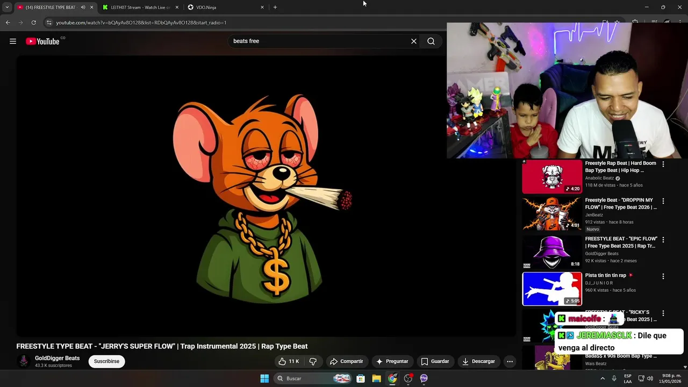The image size is (688, 387).
Task: Open Freestyle Rap Beat Hard Boom Bap thumbnail
Action: (x=552, y=176)
